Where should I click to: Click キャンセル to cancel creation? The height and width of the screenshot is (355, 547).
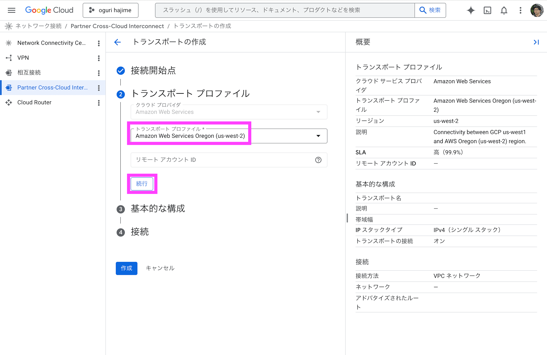tap(160, 268)
